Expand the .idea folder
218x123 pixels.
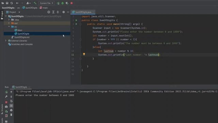click(9, 20)
